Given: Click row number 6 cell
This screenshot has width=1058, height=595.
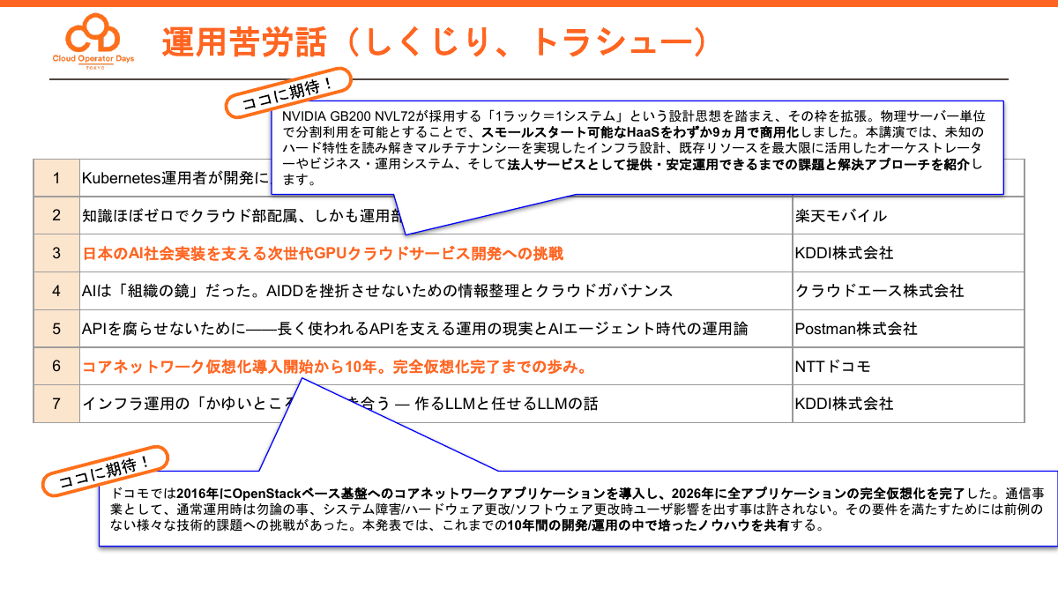Looking at the screenshot, I should 56,366.
